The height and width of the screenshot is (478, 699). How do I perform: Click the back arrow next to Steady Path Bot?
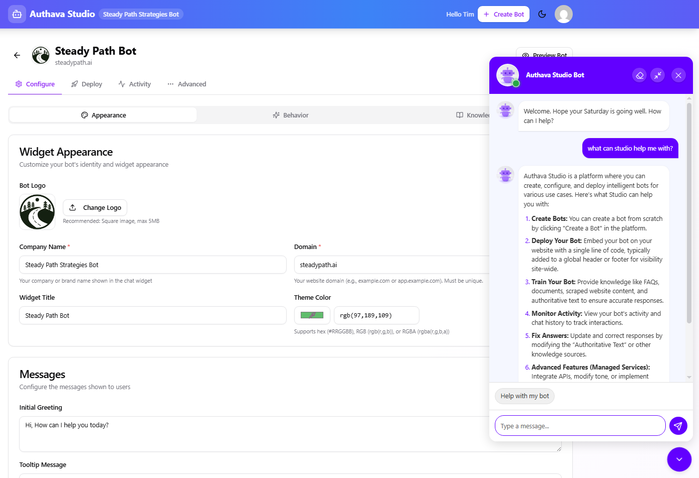17,55
